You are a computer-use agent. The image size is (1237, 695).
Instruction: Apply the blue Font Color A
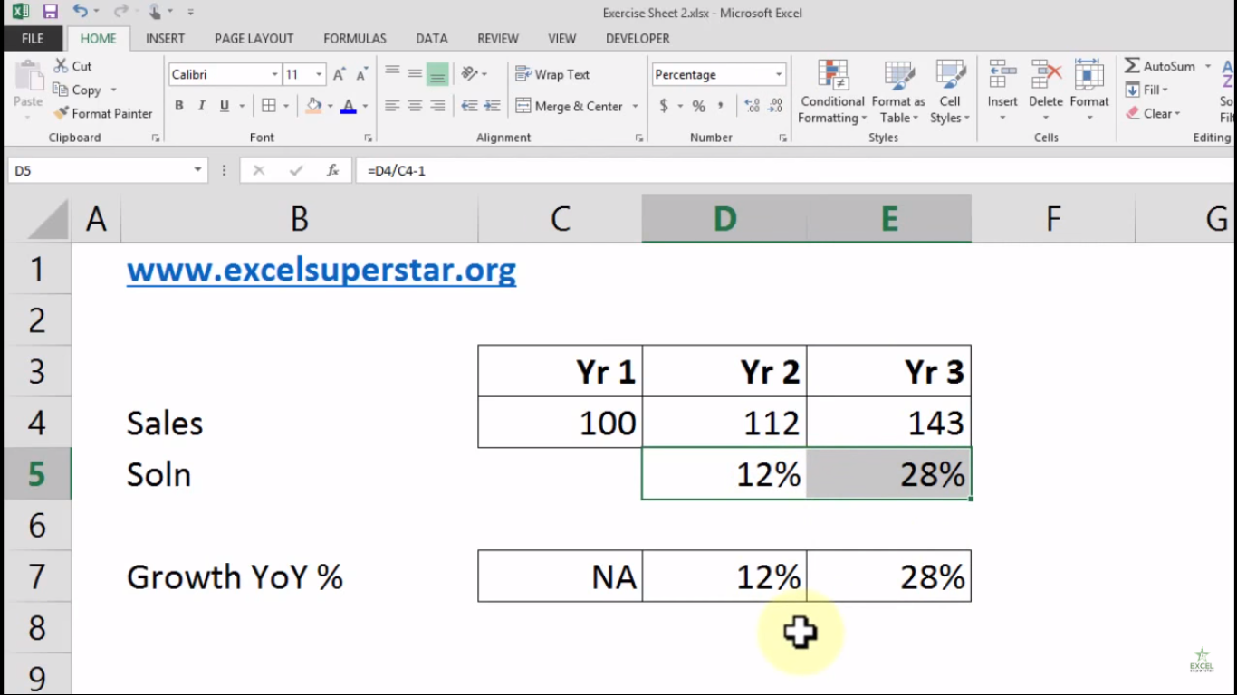point(349,106)
